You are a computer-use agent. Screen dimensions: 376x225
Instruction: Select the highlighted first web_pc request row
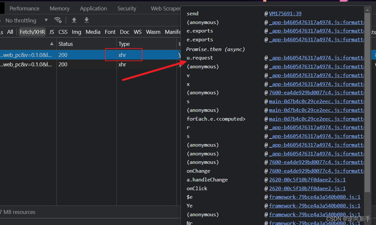click(90, 55)
